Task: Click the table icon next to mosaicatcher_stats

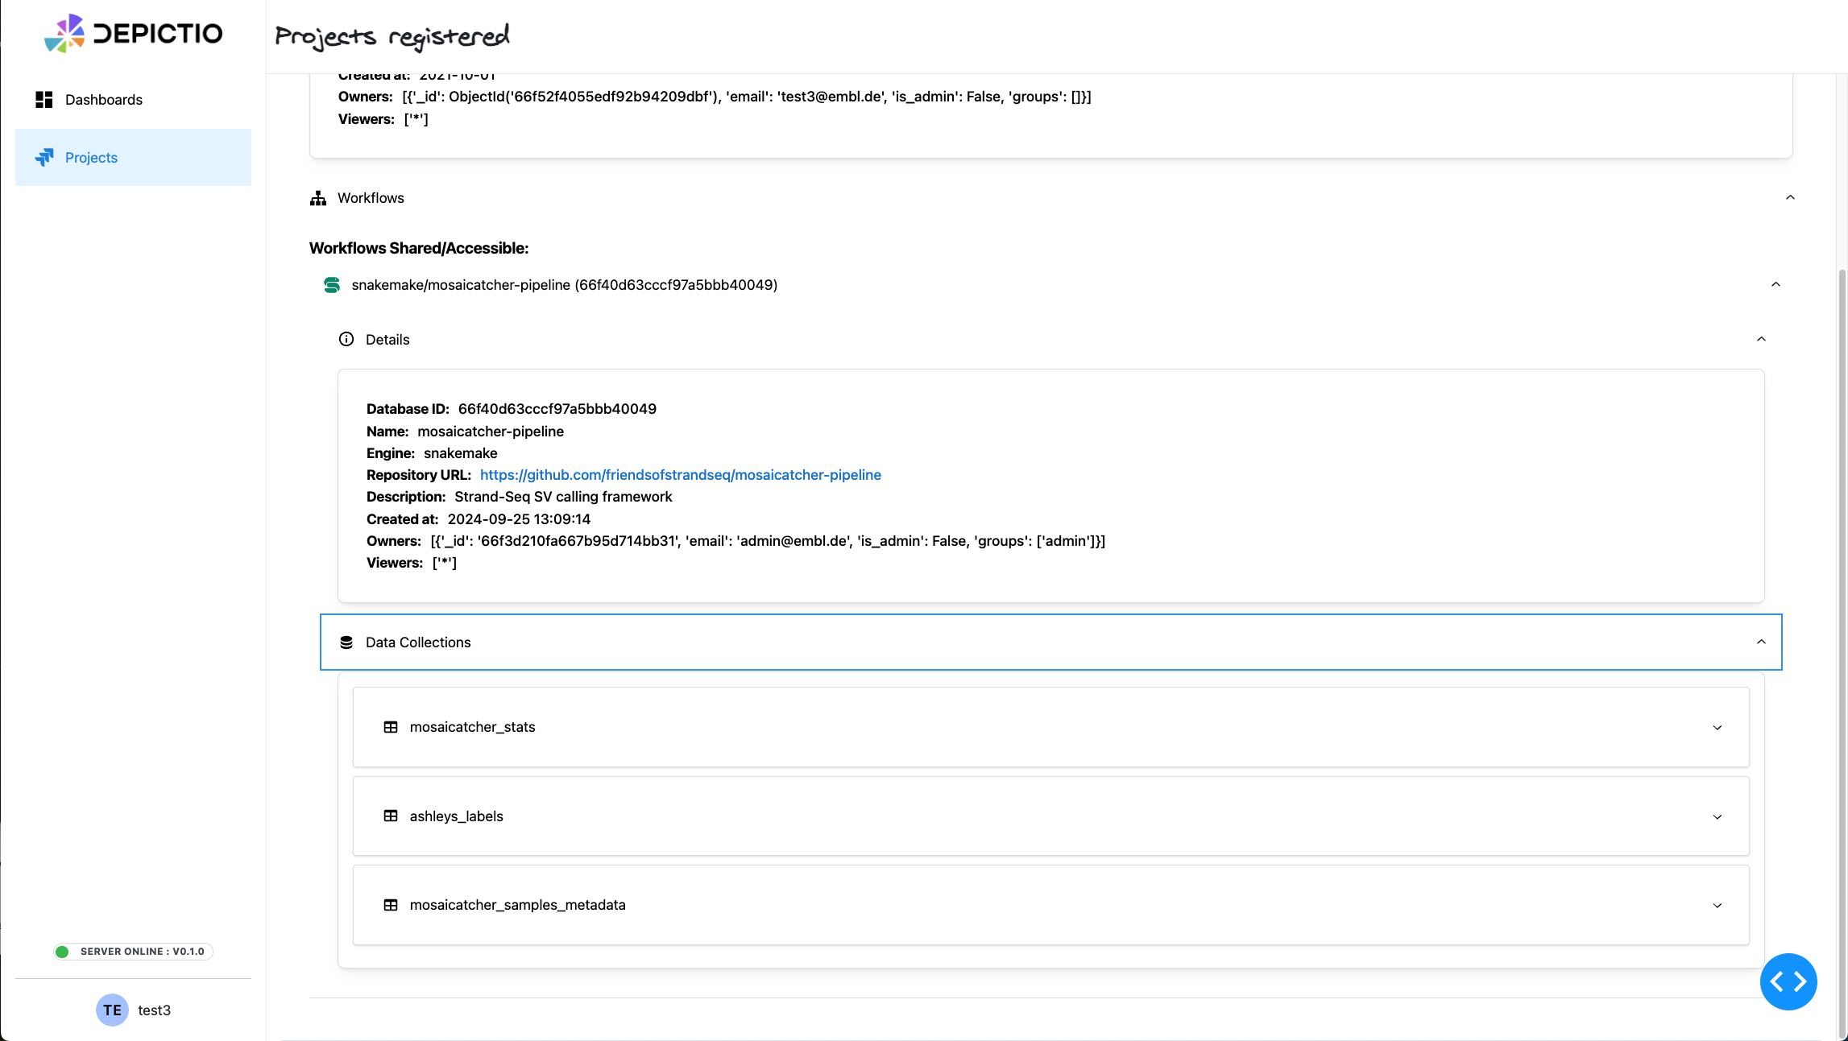Action: (x=392, y=726)
